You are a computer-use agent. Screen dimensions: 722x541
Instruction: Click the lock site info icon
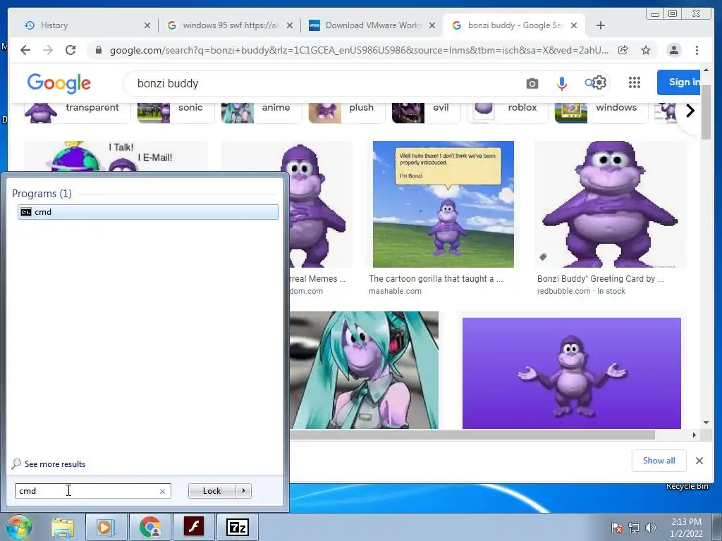pos(98,50)
